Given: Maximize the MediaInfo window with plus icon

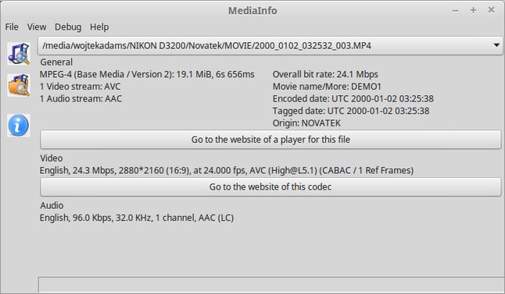Looking at the screenshot, I should pos(473,10).
